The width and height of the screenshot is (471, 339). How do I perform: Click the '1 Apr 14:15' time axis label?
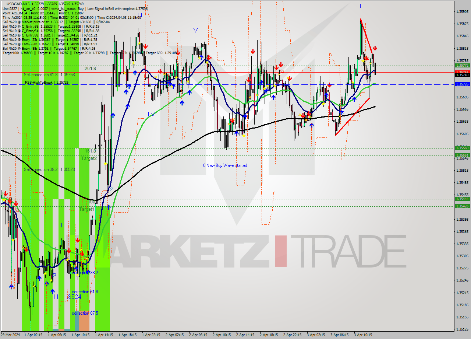[104, 335]
